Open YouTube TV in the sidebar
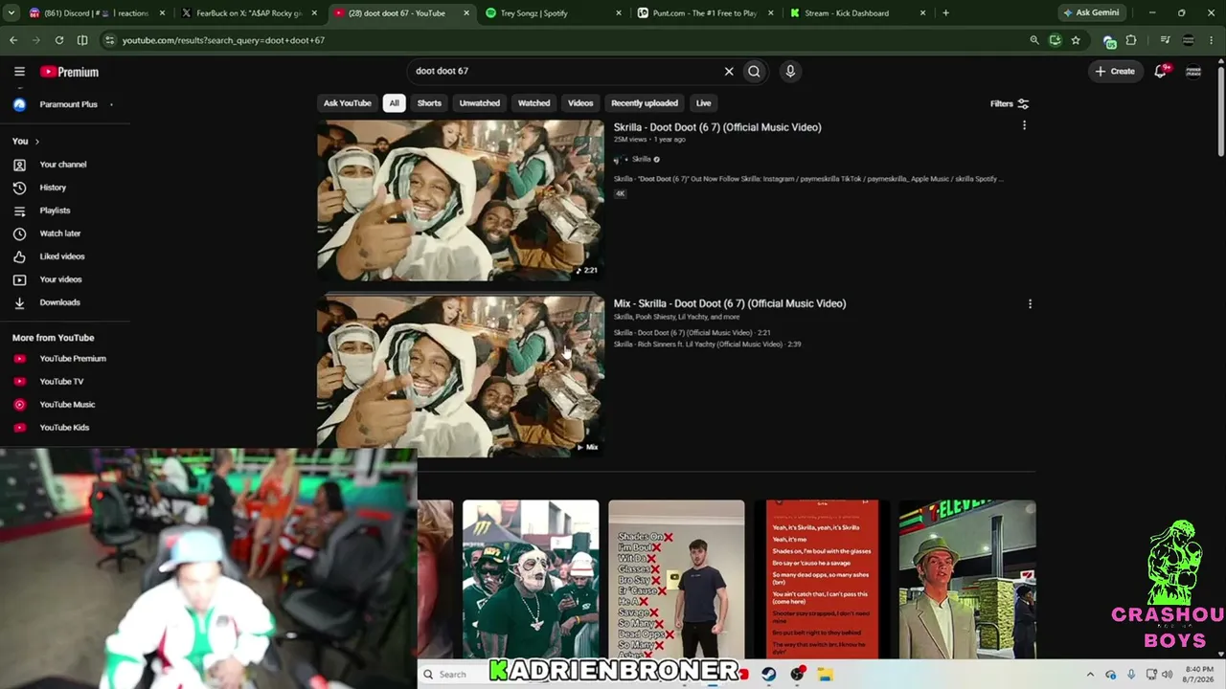 62,382
